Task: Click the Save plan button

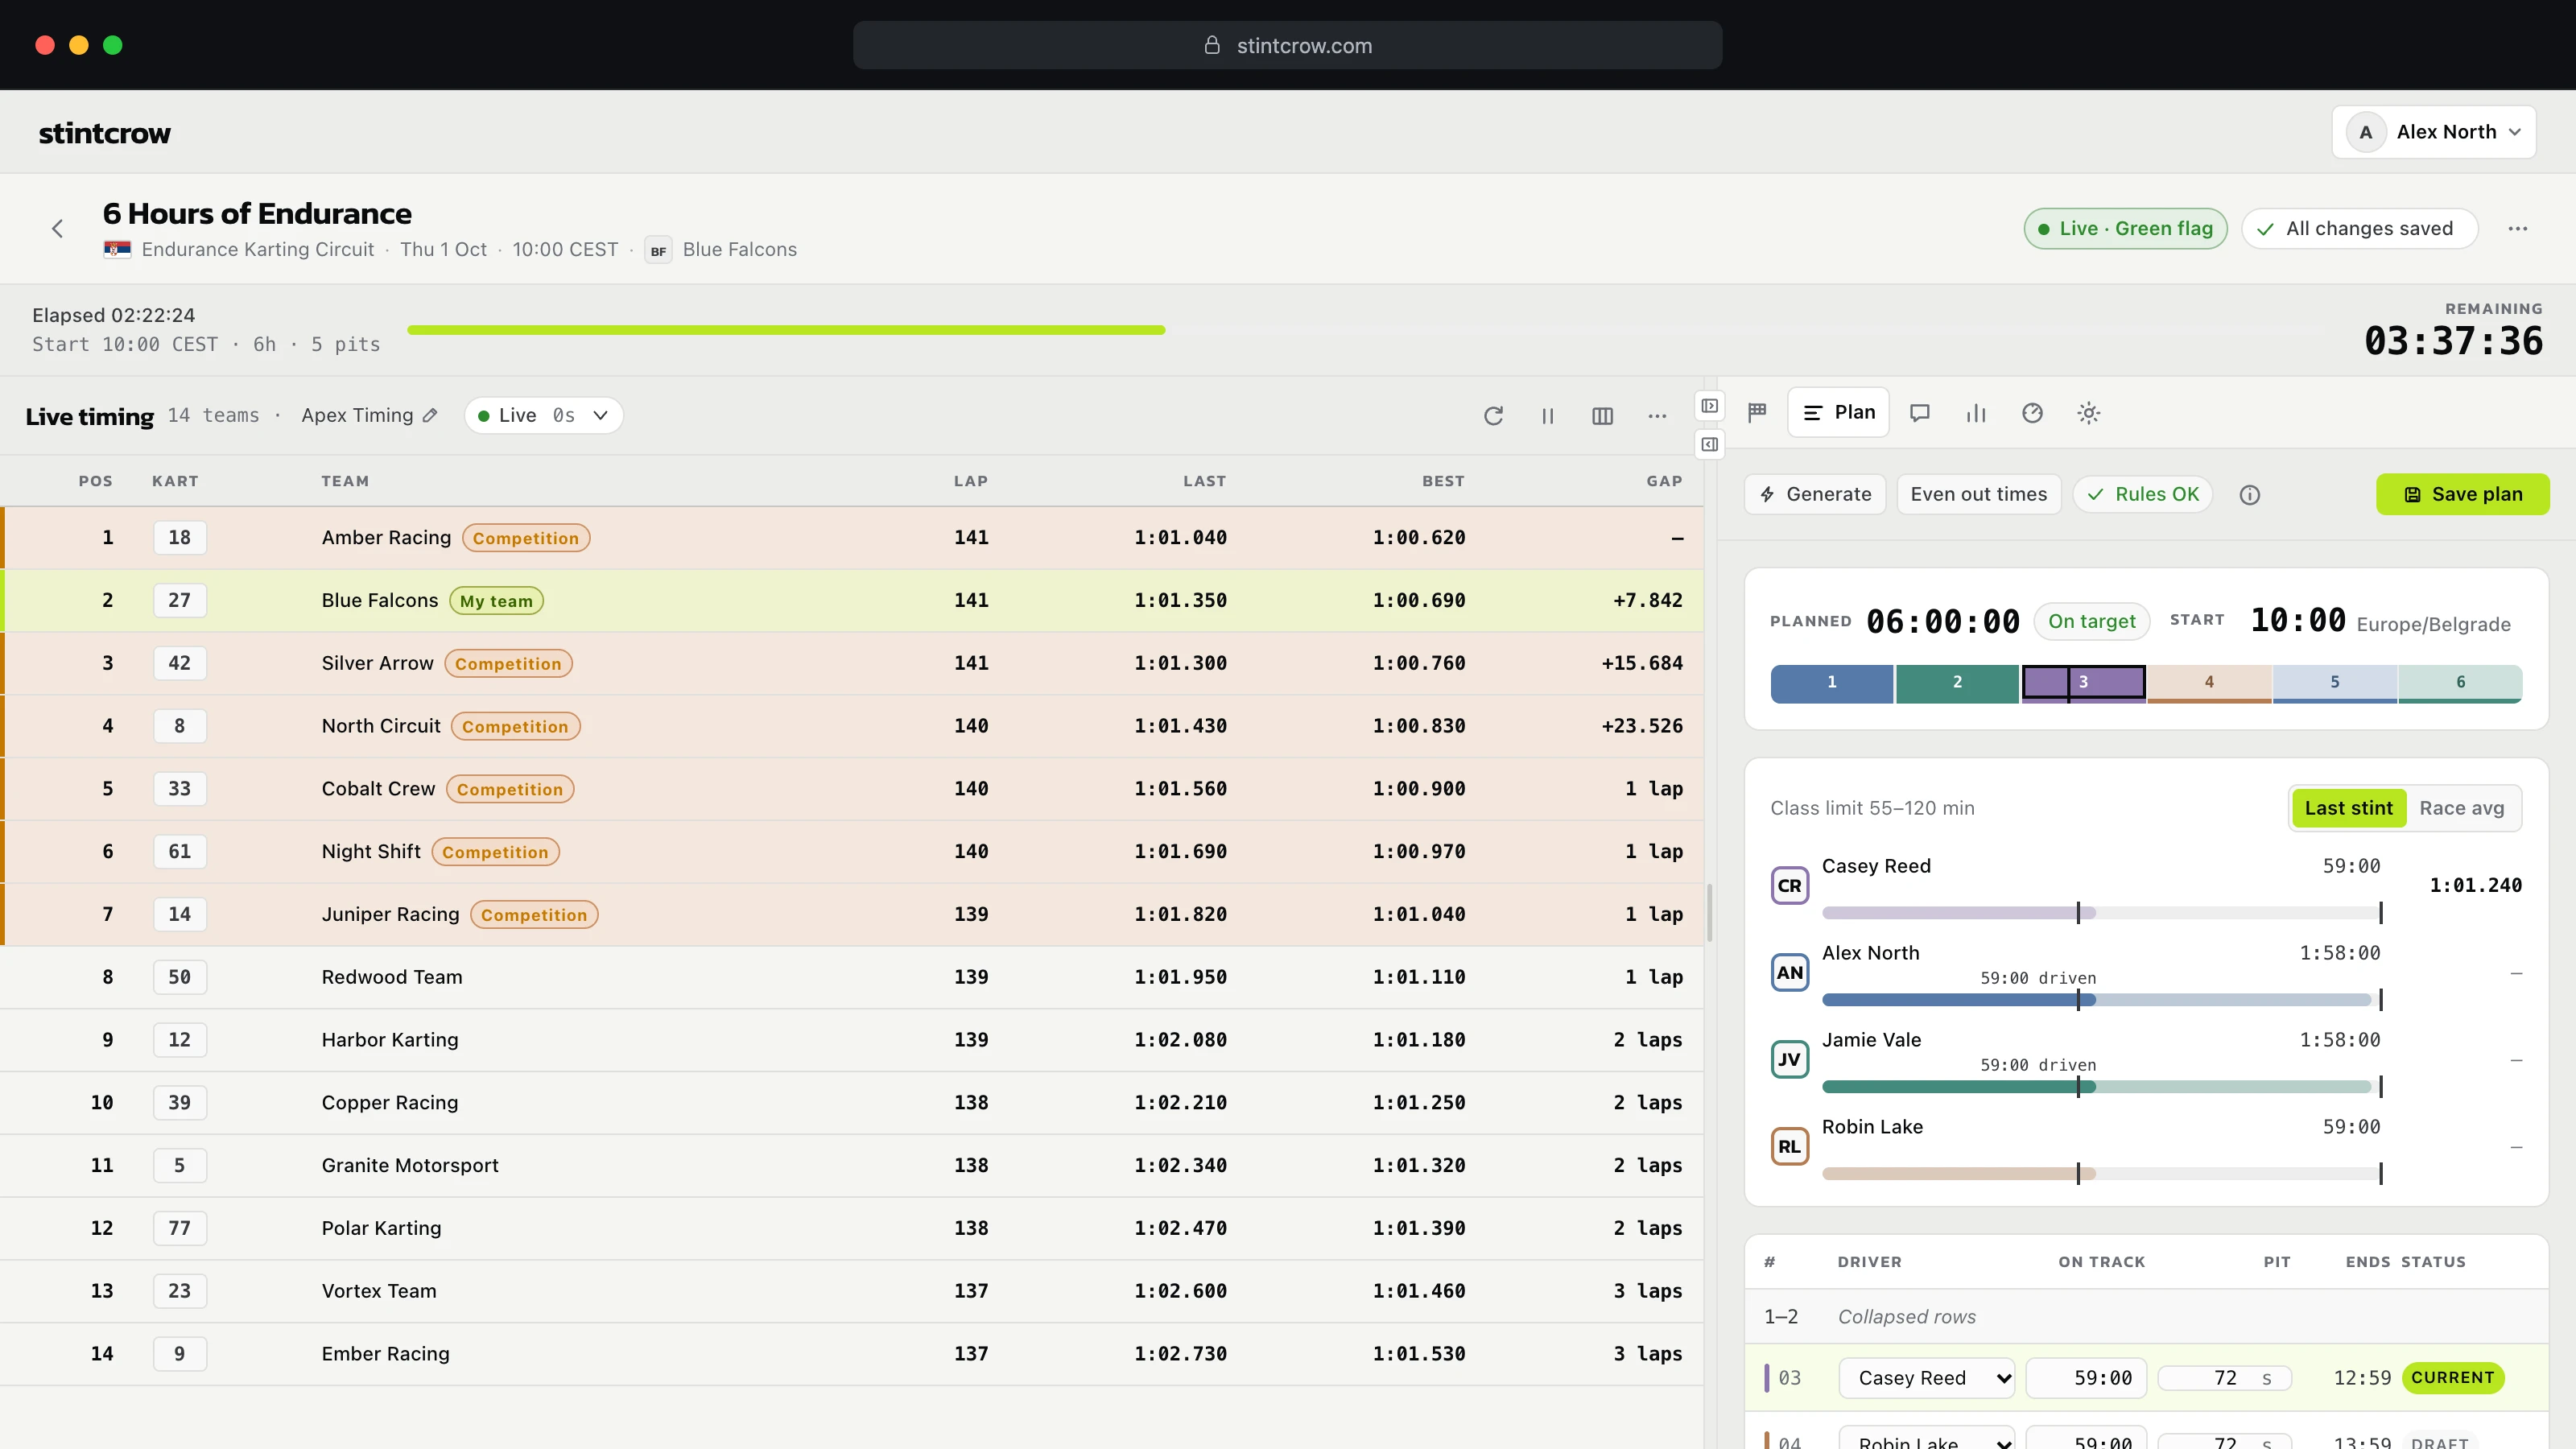Action: pos(2462,494)
